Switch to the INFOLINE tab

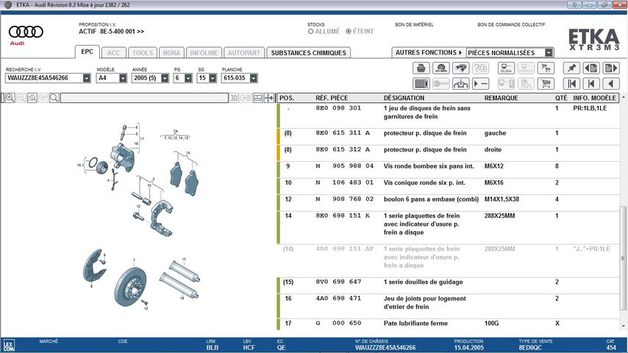[204, 52]
